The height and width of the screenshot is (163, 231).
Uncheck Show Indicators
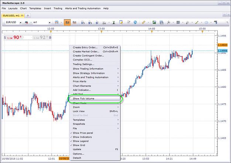[95, 137]
